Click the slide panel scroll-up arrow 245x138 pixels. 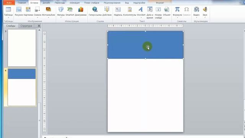(39, 30)
